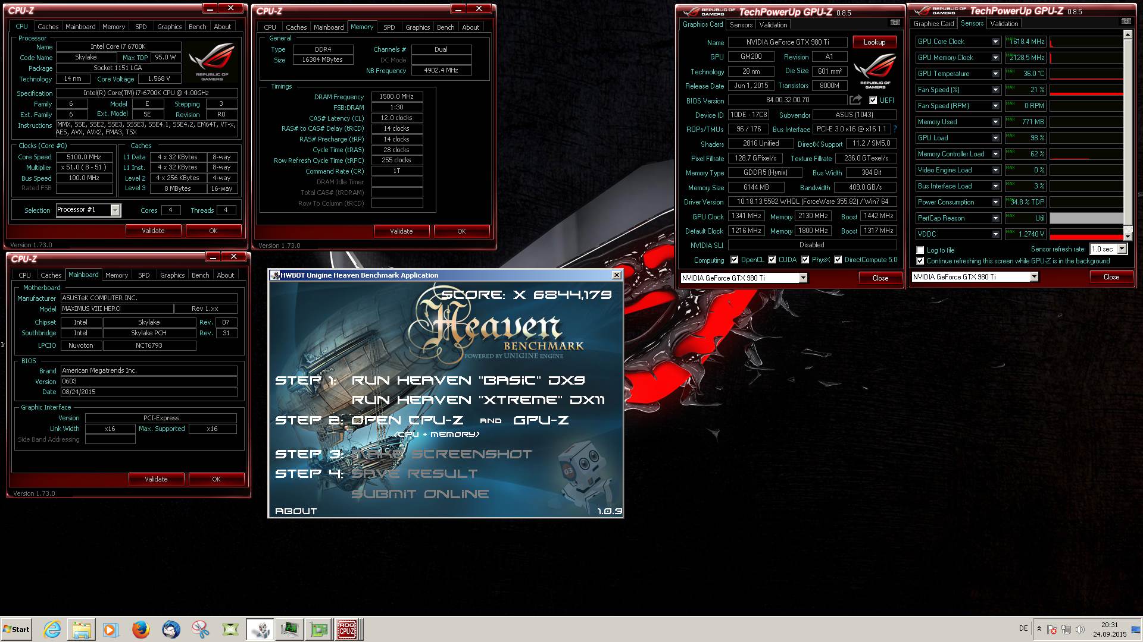
Task: Open About tab in top-left CPU-Z window
Action: pos(222,27)
